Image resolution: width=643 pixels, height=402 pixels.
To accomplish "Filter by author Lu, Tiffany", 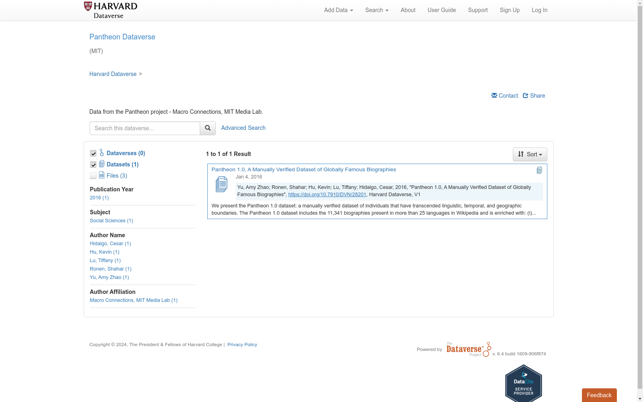I will (105, 260).
